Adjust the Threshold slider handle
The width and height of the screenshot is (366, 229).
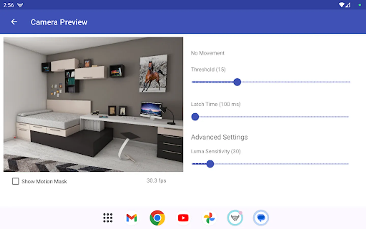[x=237, y=82]
